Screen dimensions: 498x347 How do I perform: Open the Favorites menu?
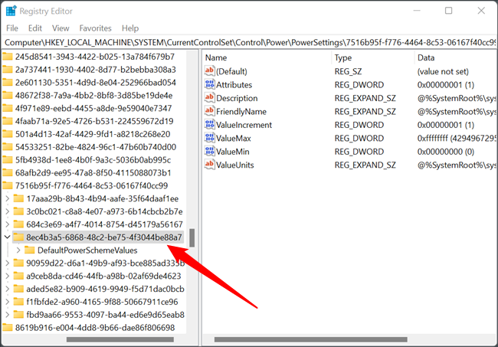coord(95,28)
